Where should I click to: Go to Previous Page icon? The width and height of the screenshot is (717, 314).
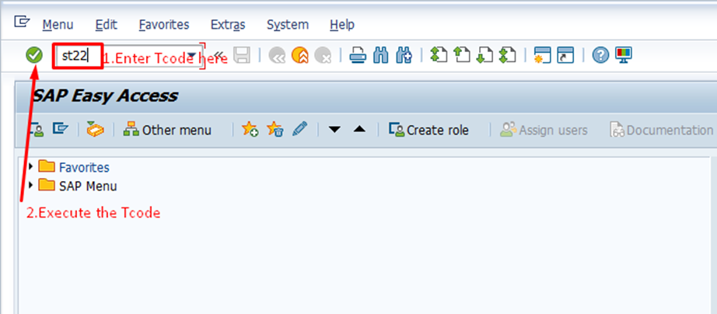tap(462, 56)
